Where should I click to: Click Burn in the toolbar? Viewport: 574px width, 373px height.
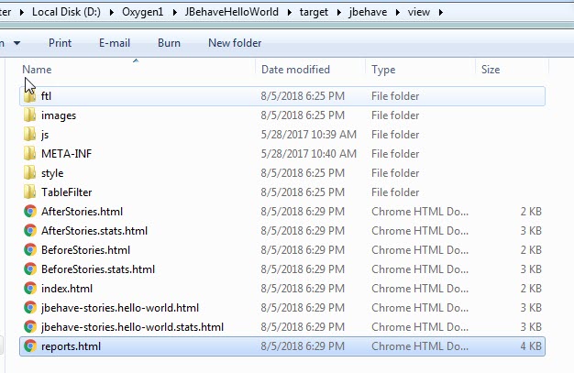point(169,43)
